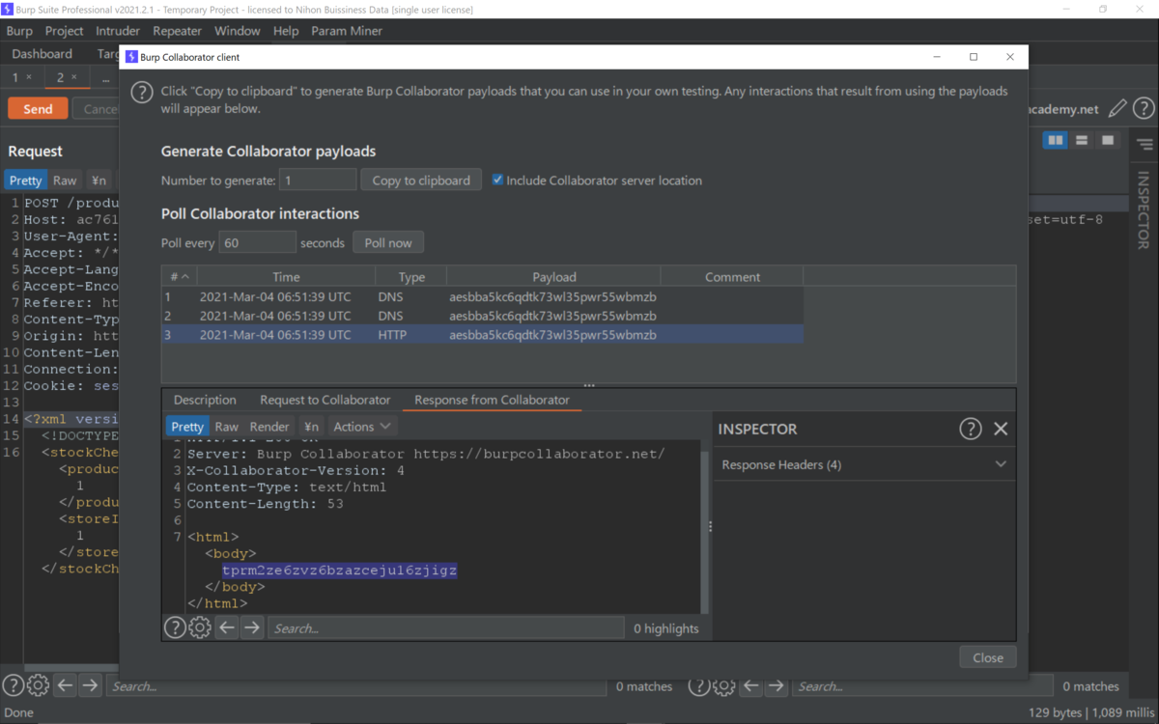Select Render view in Collaborator response

click(x=269, y=427)
